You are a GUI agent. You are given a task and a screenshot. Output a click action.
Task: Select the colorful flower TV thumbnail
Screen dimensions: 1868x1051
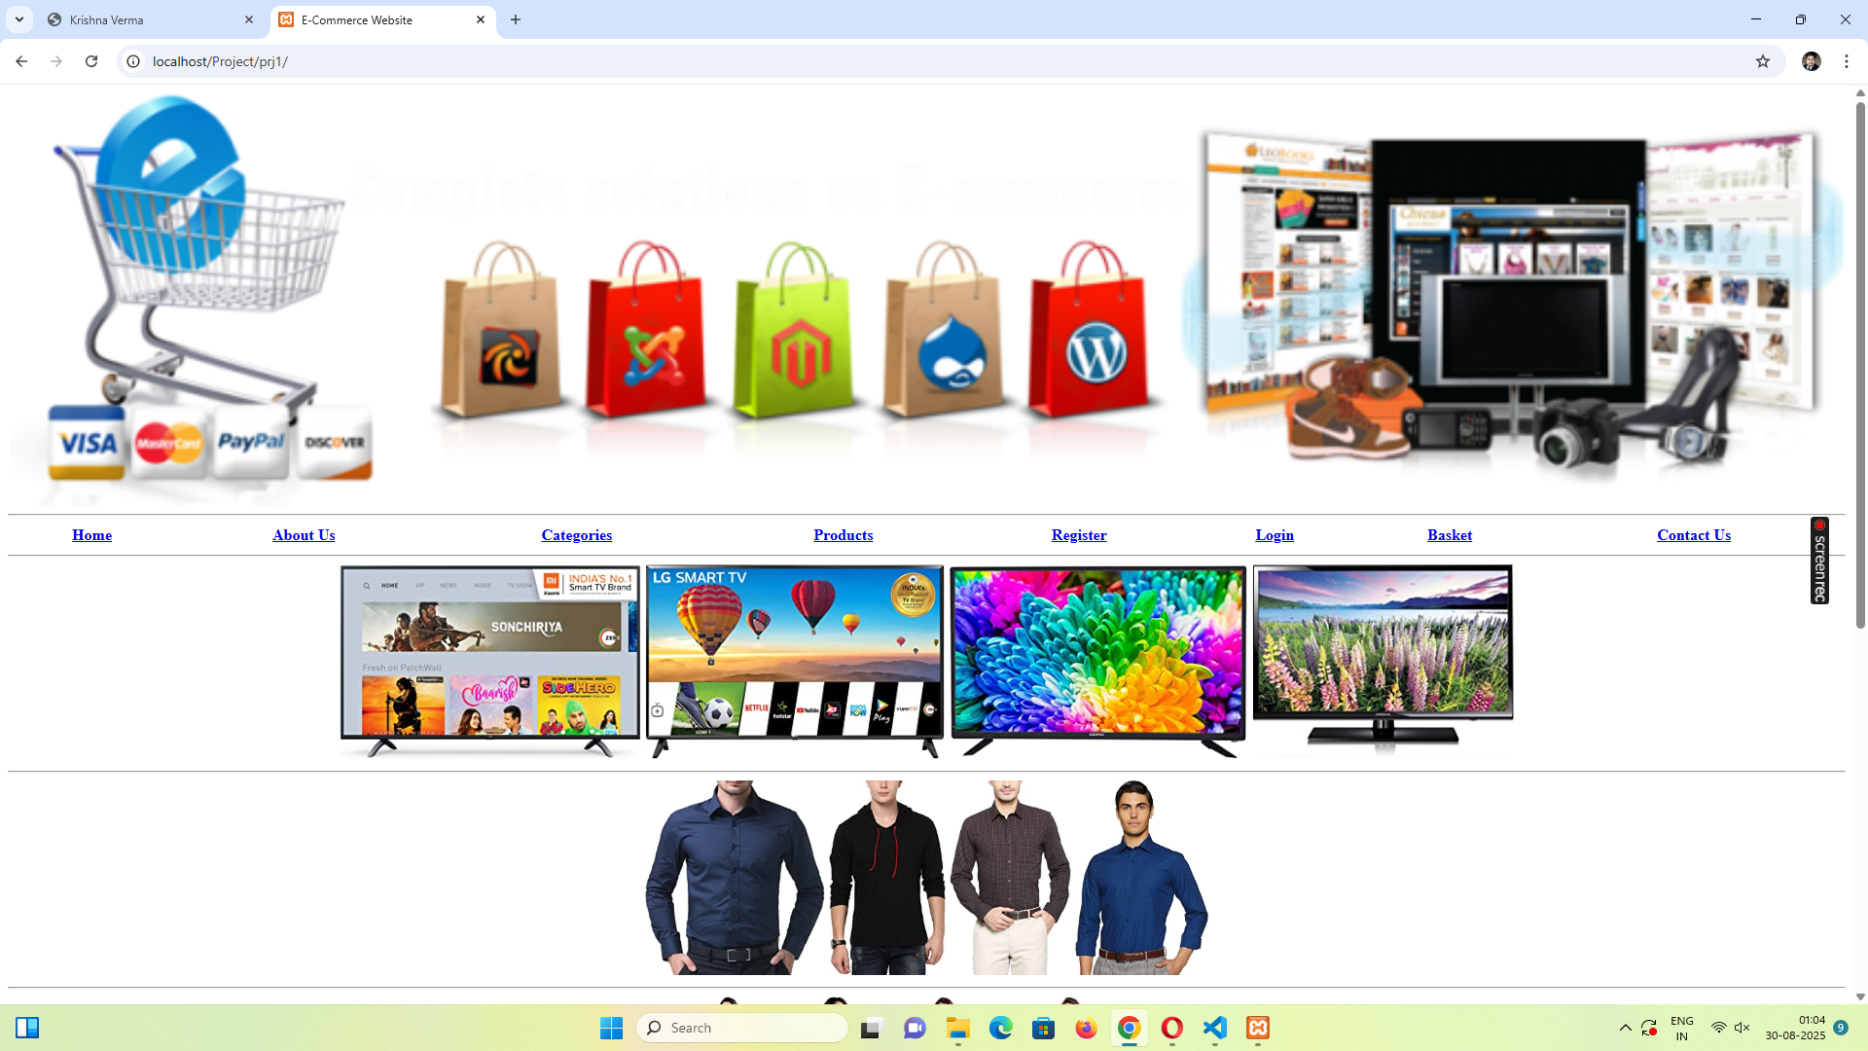pyautogui.click(x=1098, y=662)
